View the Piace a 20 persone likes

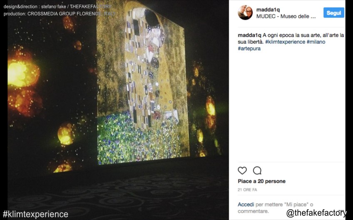[x=261, y=181]
